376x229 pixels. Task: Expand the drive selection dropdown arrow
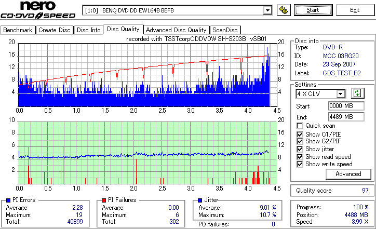(267, 10)
